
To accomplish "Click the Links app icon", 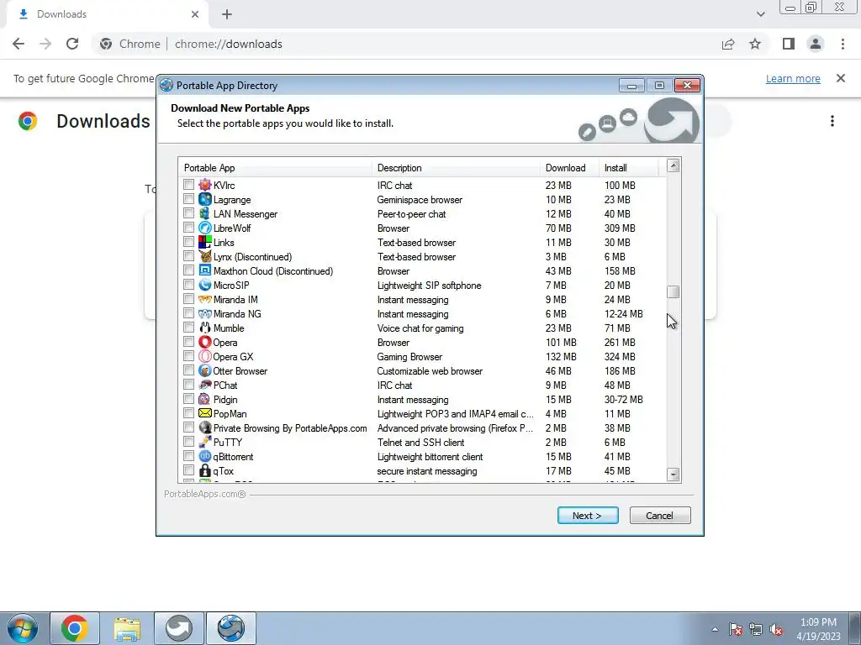I will (205, 242).
